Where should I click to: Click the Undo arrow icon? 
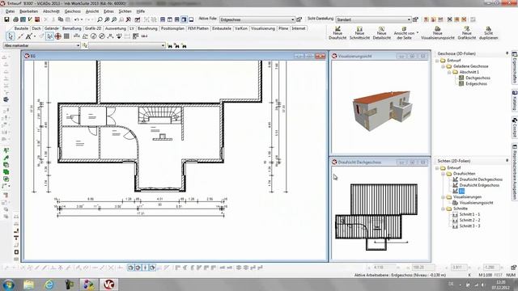point(77,19)
